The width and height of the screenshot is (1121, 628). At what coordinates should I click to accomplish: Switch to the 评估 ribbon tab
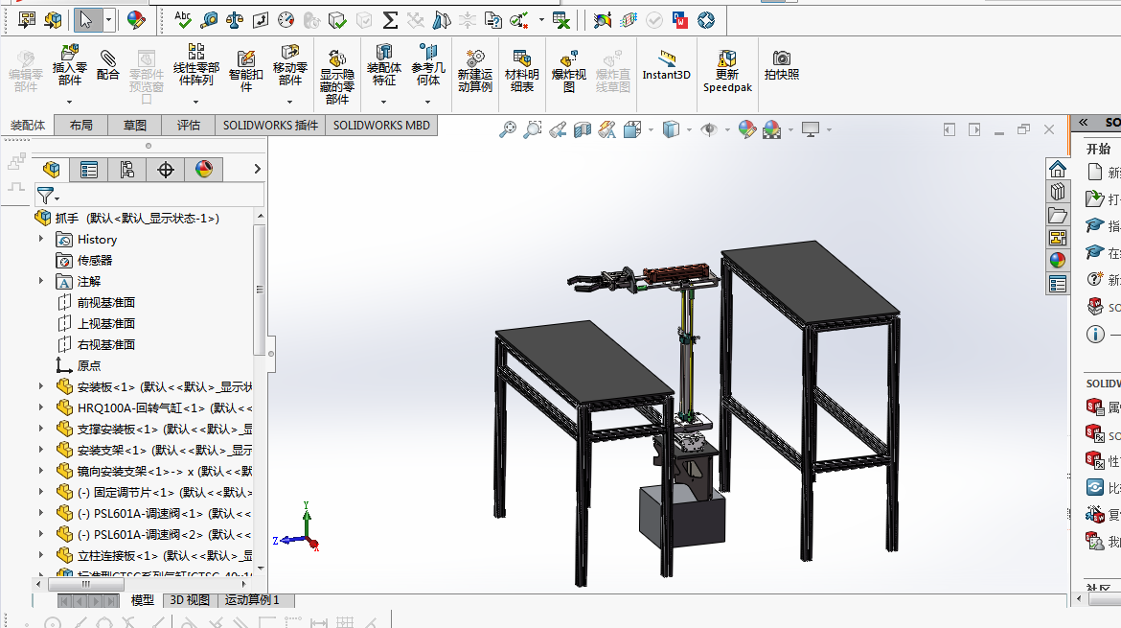(188, 126)
